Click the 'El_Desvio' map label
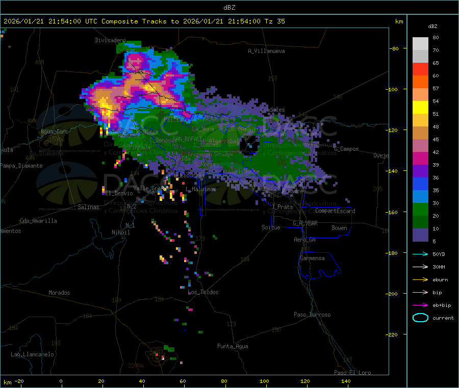 119,193
